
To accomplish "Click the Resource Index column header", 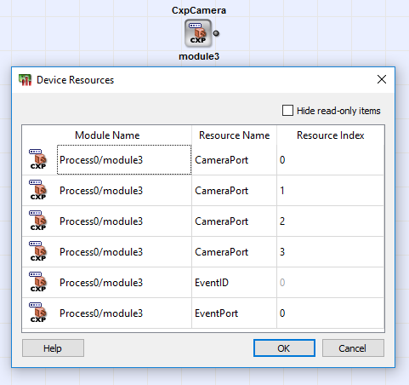I will [x=330, y=135].
